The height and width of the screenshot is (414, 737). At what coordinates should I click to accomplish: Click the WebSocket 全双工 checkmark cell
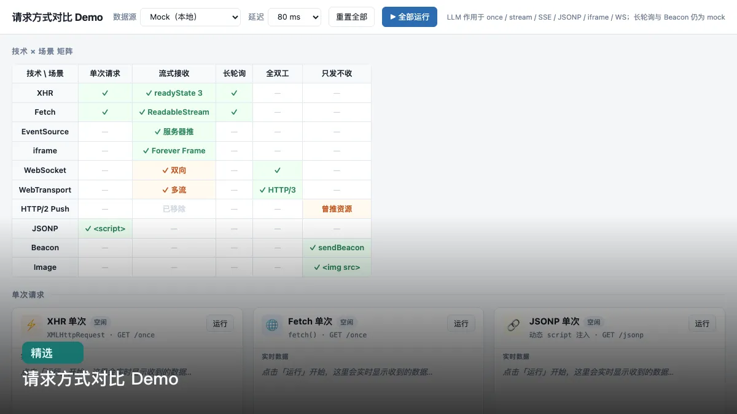[278, 171]
